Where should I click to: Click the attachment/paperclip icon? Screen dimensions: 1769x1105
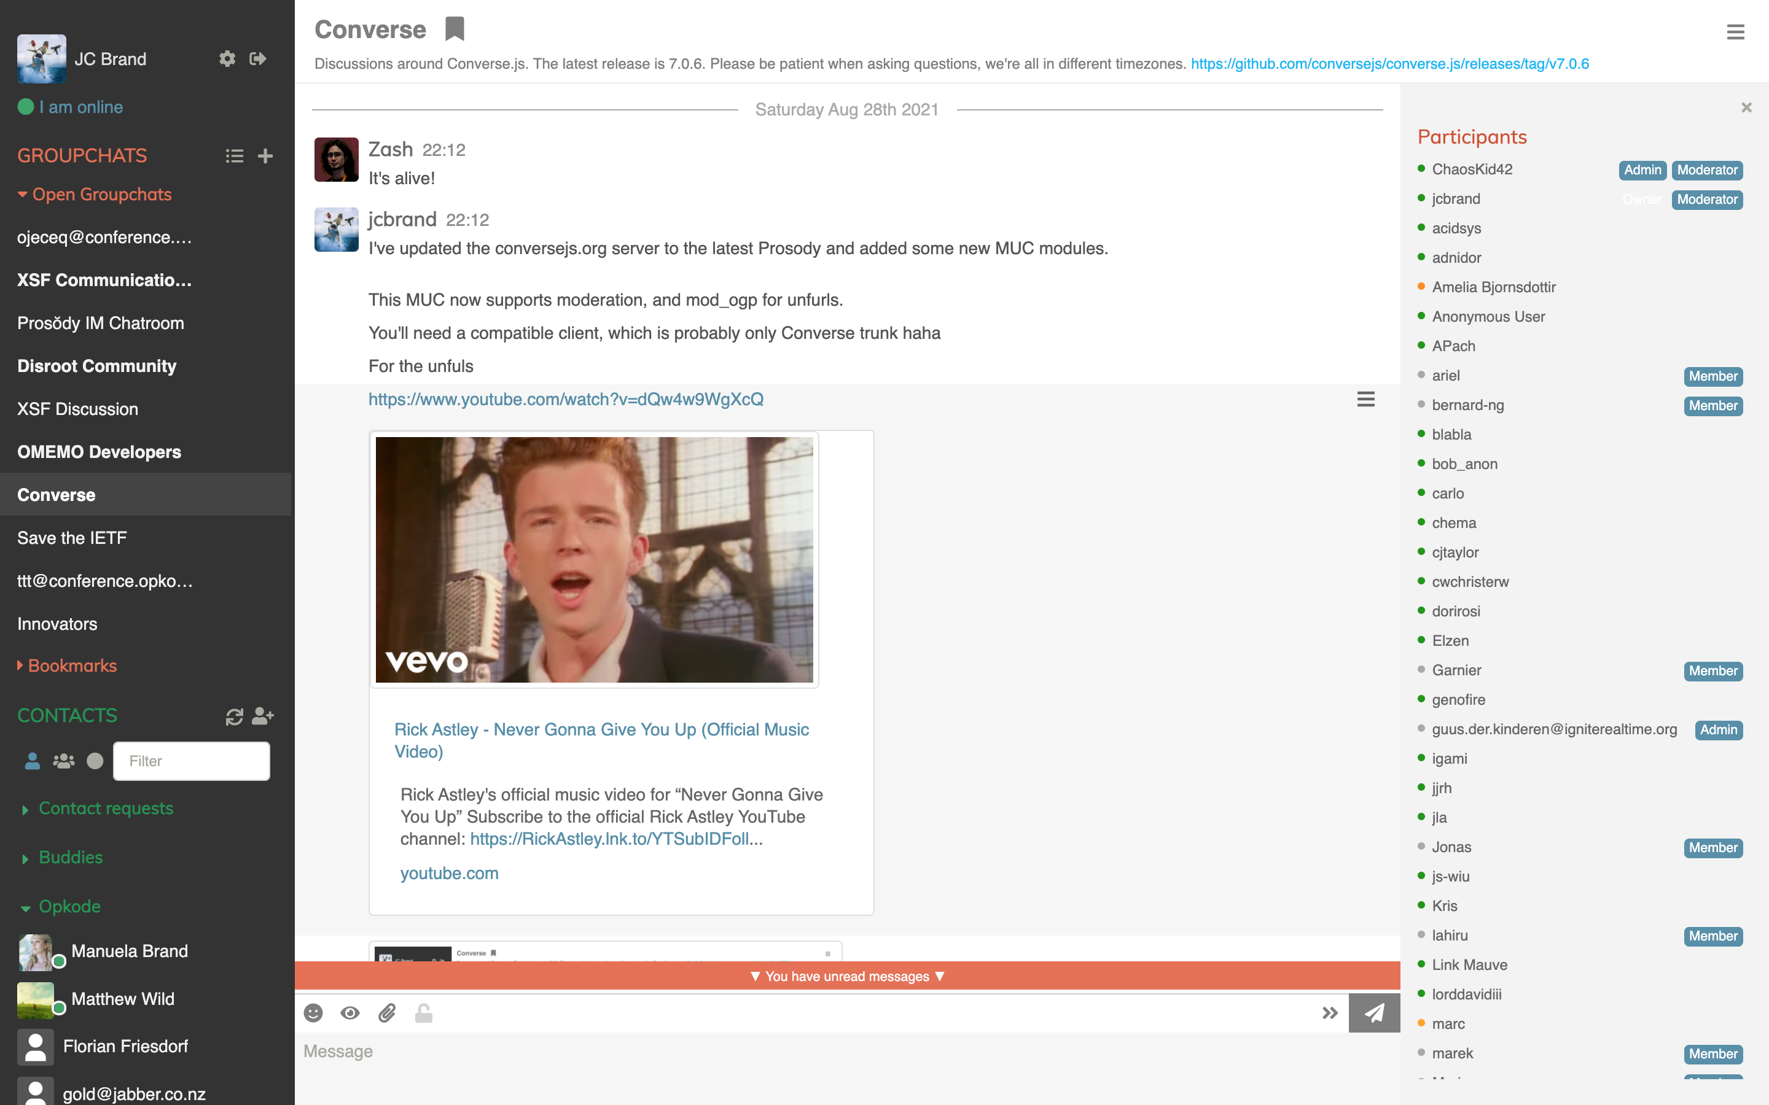pos(387,1012)
